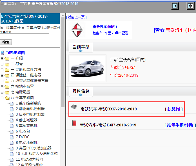Click document icon of 9 高压PTC水暖加热器
Screen dimensions: 196x166
pos(12,148)
